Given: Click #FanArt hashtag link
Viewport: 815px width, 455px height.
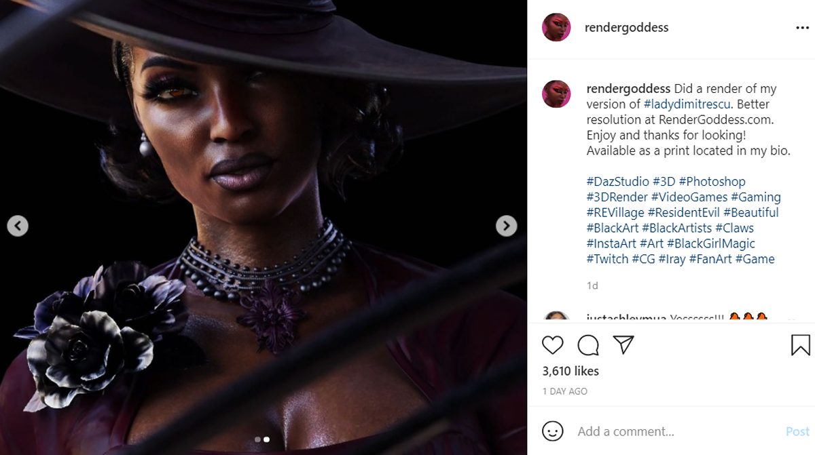Looking at the screenshot, I should click(x=710, y=259).
